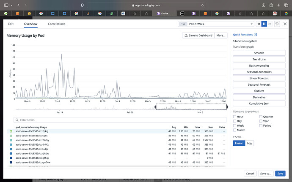Screen dimensions: 292x182
Task: Select the Evolve browser tab
Action: [x=164, y=14]
